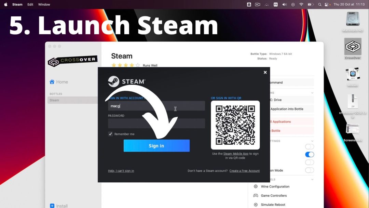Turn off the enabled blue switch
Viewport: 369px width, 208px height.
(x=310, y=155)
